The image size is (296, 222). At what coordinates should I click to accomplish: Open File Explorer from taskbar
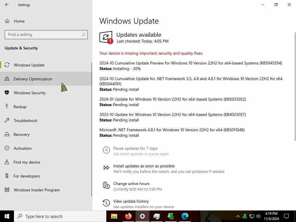tap(114, 216)
